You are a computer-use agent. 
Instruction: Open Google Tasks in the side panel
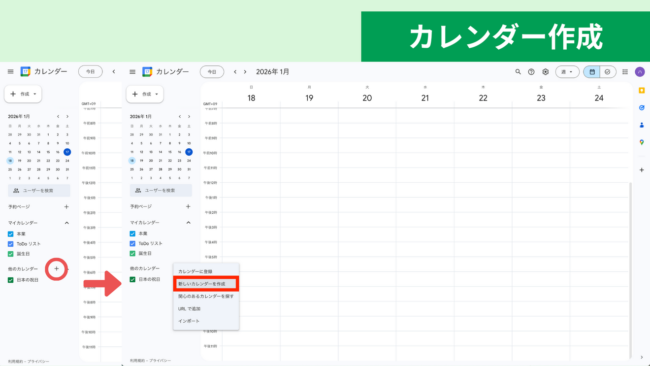(x=642, y=108)
